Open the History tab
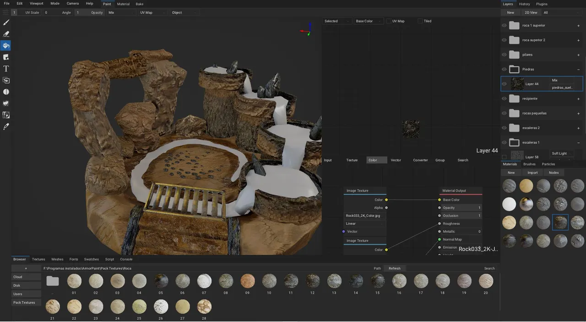 [525, 4]
